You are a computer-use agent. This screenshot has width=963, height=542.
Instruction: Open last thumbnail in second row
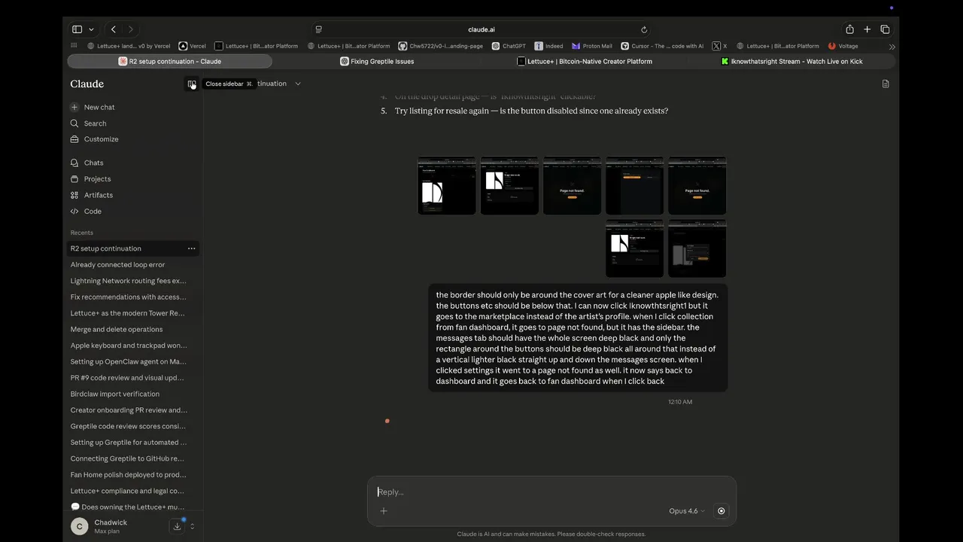pyautogui.click(x=697, y=248)
